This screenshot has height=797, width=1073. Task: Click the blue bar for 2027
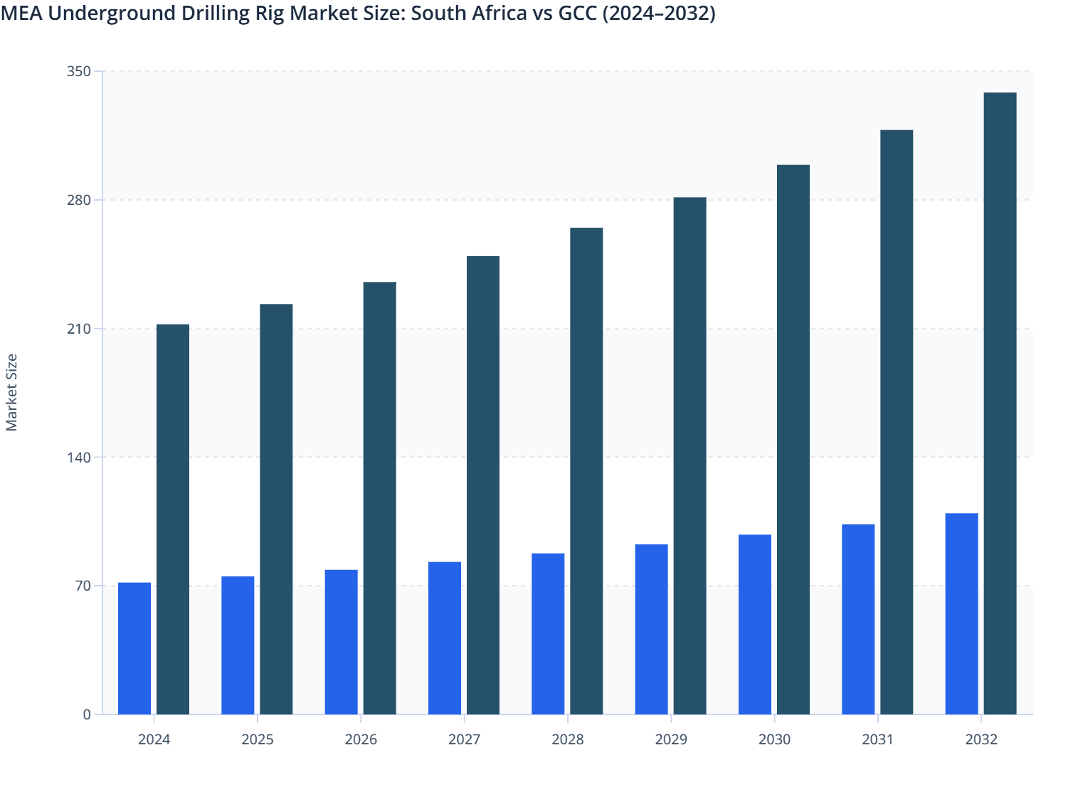pyautogui.click(x=445, y=637)
